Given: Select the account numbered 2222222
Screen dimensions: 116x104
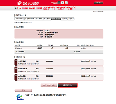Looking at the screenshot, I should (16, 68).
